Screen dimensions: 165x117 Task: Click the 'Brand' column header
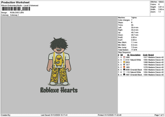pyautogui.click(x=151, y=55)
